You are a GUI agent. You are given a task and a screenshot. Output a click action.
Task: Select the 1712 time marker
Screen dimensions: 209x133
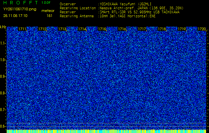(x=42, y=29)
